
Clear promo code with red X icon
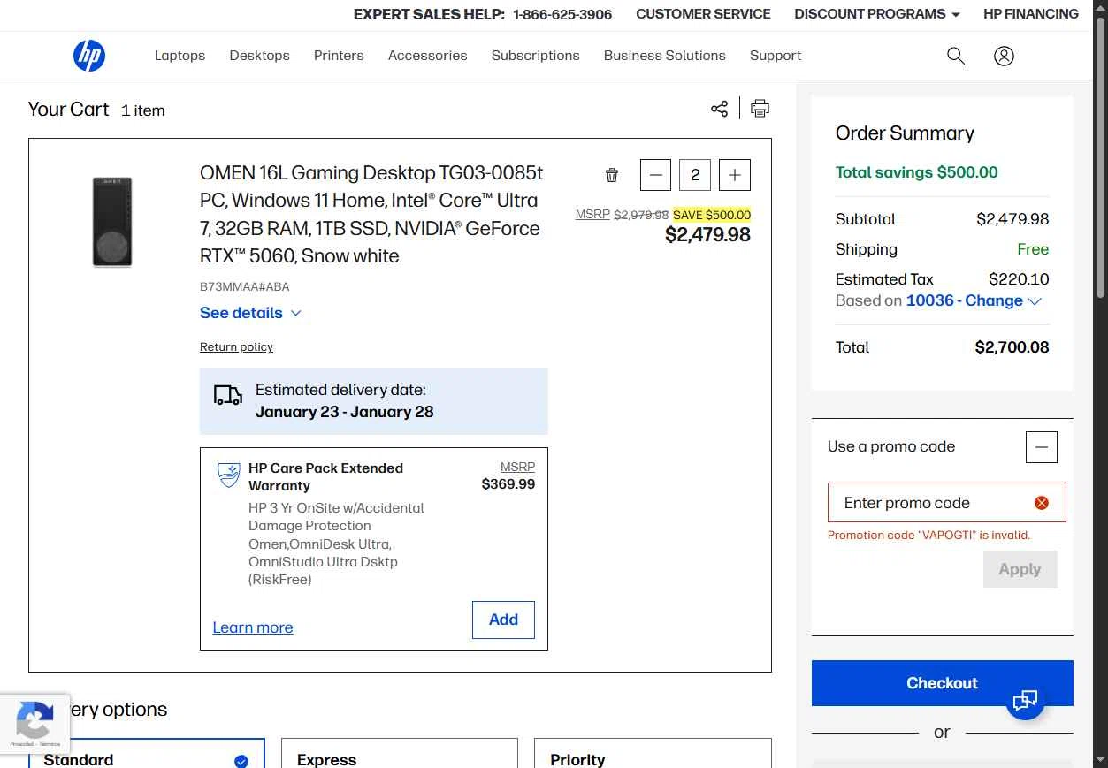click(1042, 503)
